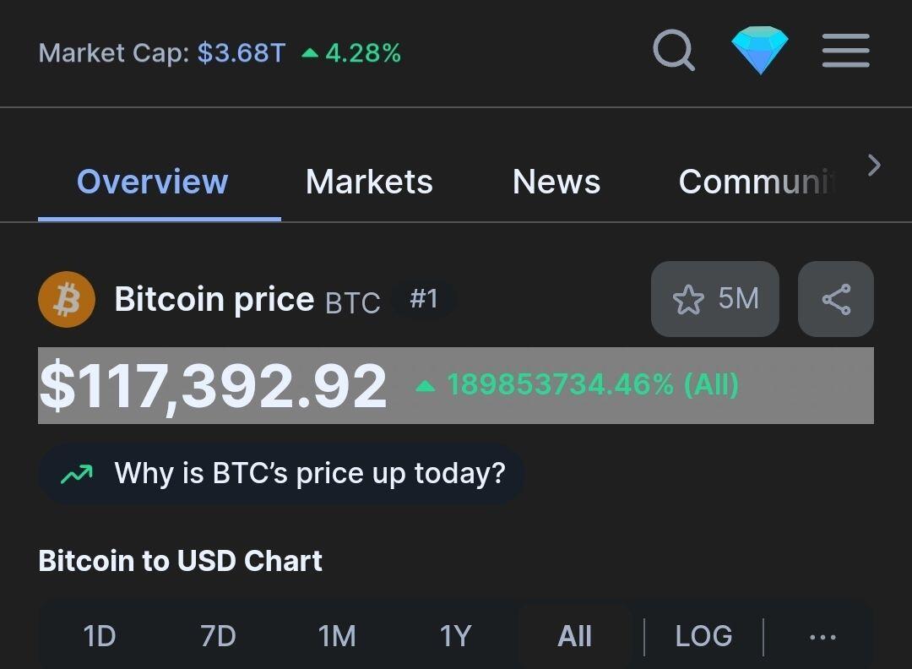Viewport: 912px width, 669px height.
Task: Open the search magnifier icon
Action: (674, 50)
